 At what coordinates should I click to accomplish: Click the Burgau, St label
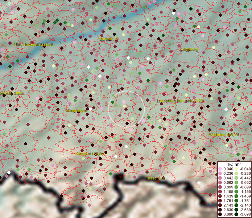coord(109,39)
